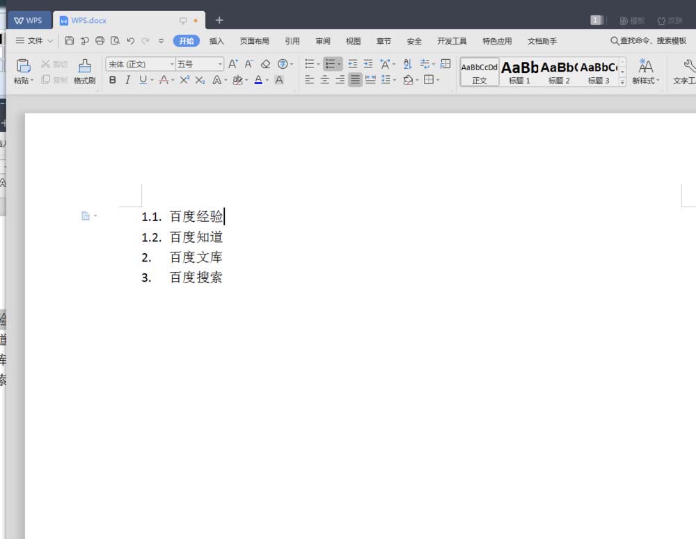Click the Save icon in quick access toolbar
696x539 pixels.
(70, 41)
